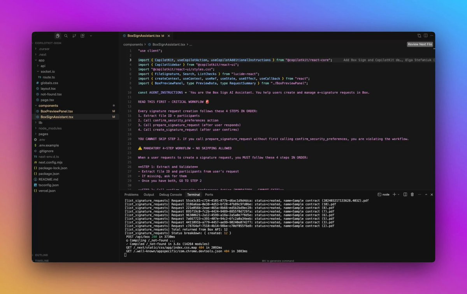Switch to the Debug Console tab

point(170,195)
